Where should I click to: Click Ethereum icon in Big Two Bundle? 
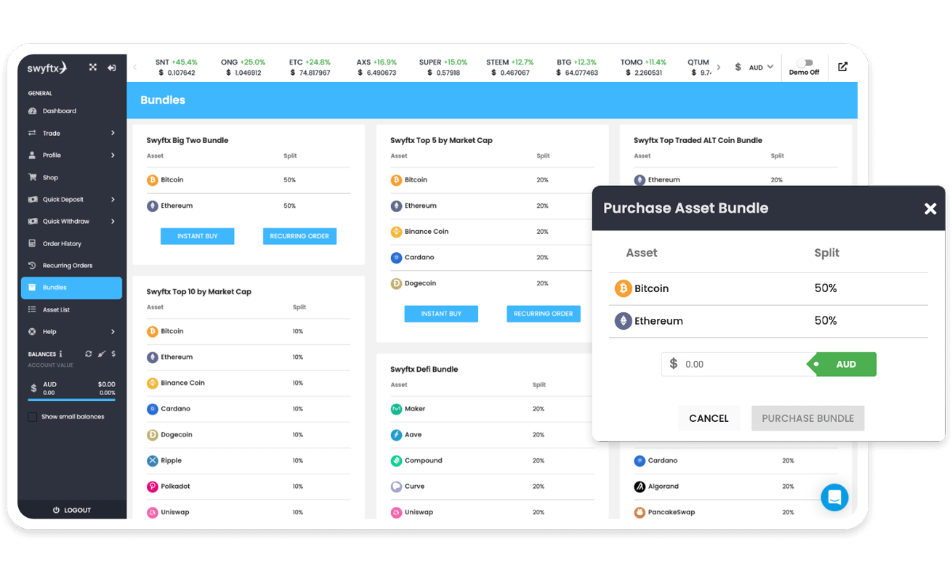[153, 206]
